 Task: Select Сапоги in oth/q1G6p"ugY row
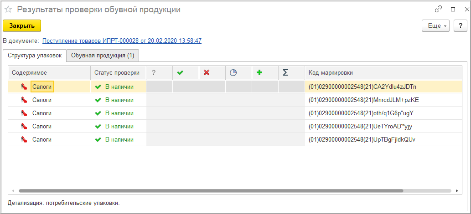(42, 113)
